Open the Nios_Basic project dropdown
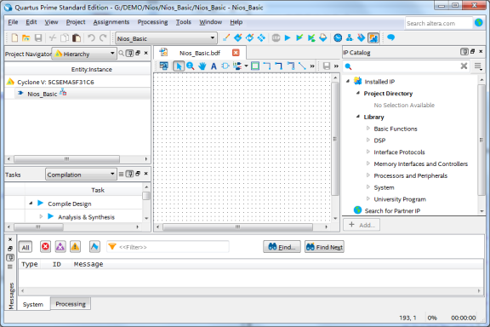 pyautogui.click(x=166, y=38)
